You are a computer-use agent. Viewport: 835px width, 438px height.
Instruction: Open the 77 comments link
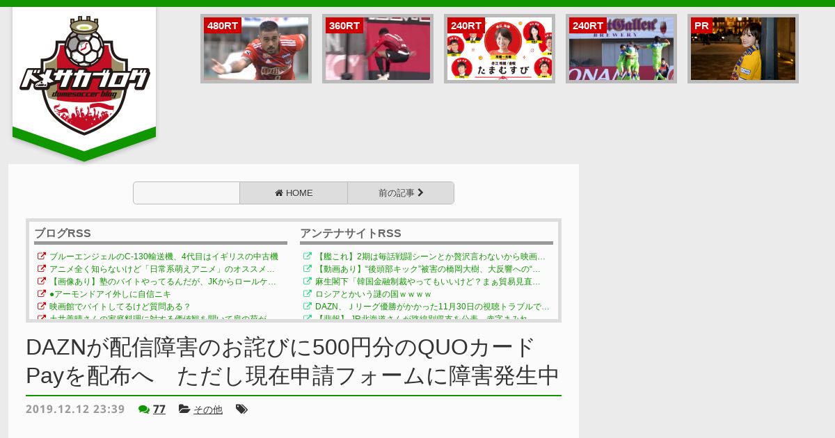pos(159,409)
